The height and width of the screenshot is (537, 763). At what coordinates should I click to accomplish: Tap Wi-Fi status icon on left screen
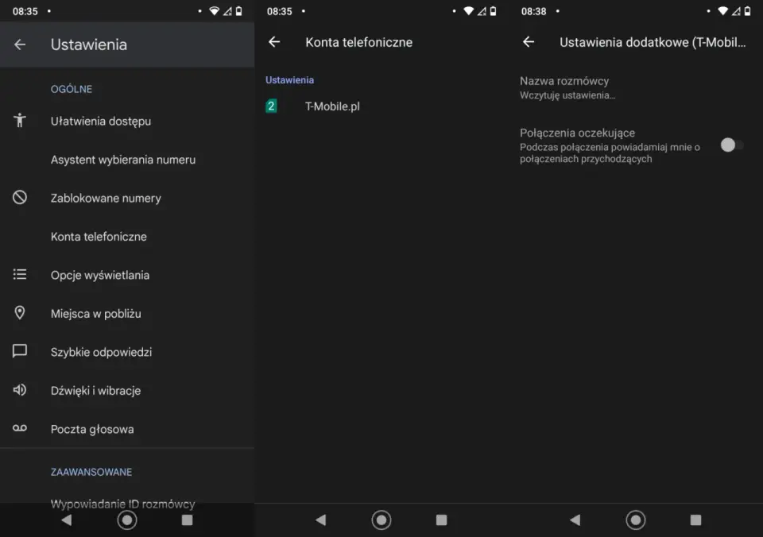coord(214,11)
